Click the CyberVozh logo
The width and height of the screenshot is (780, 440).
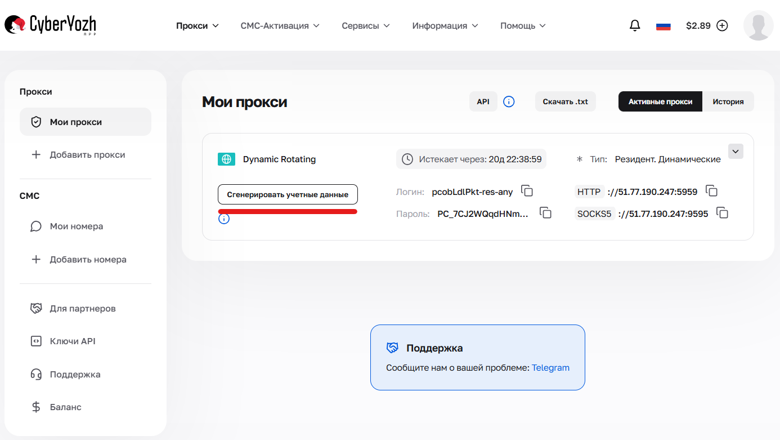(x=50, y=25)
